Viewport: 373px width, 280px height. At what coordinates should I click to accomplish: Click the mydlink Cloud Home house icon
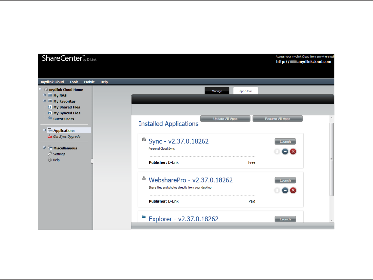[x=46, y=89]
